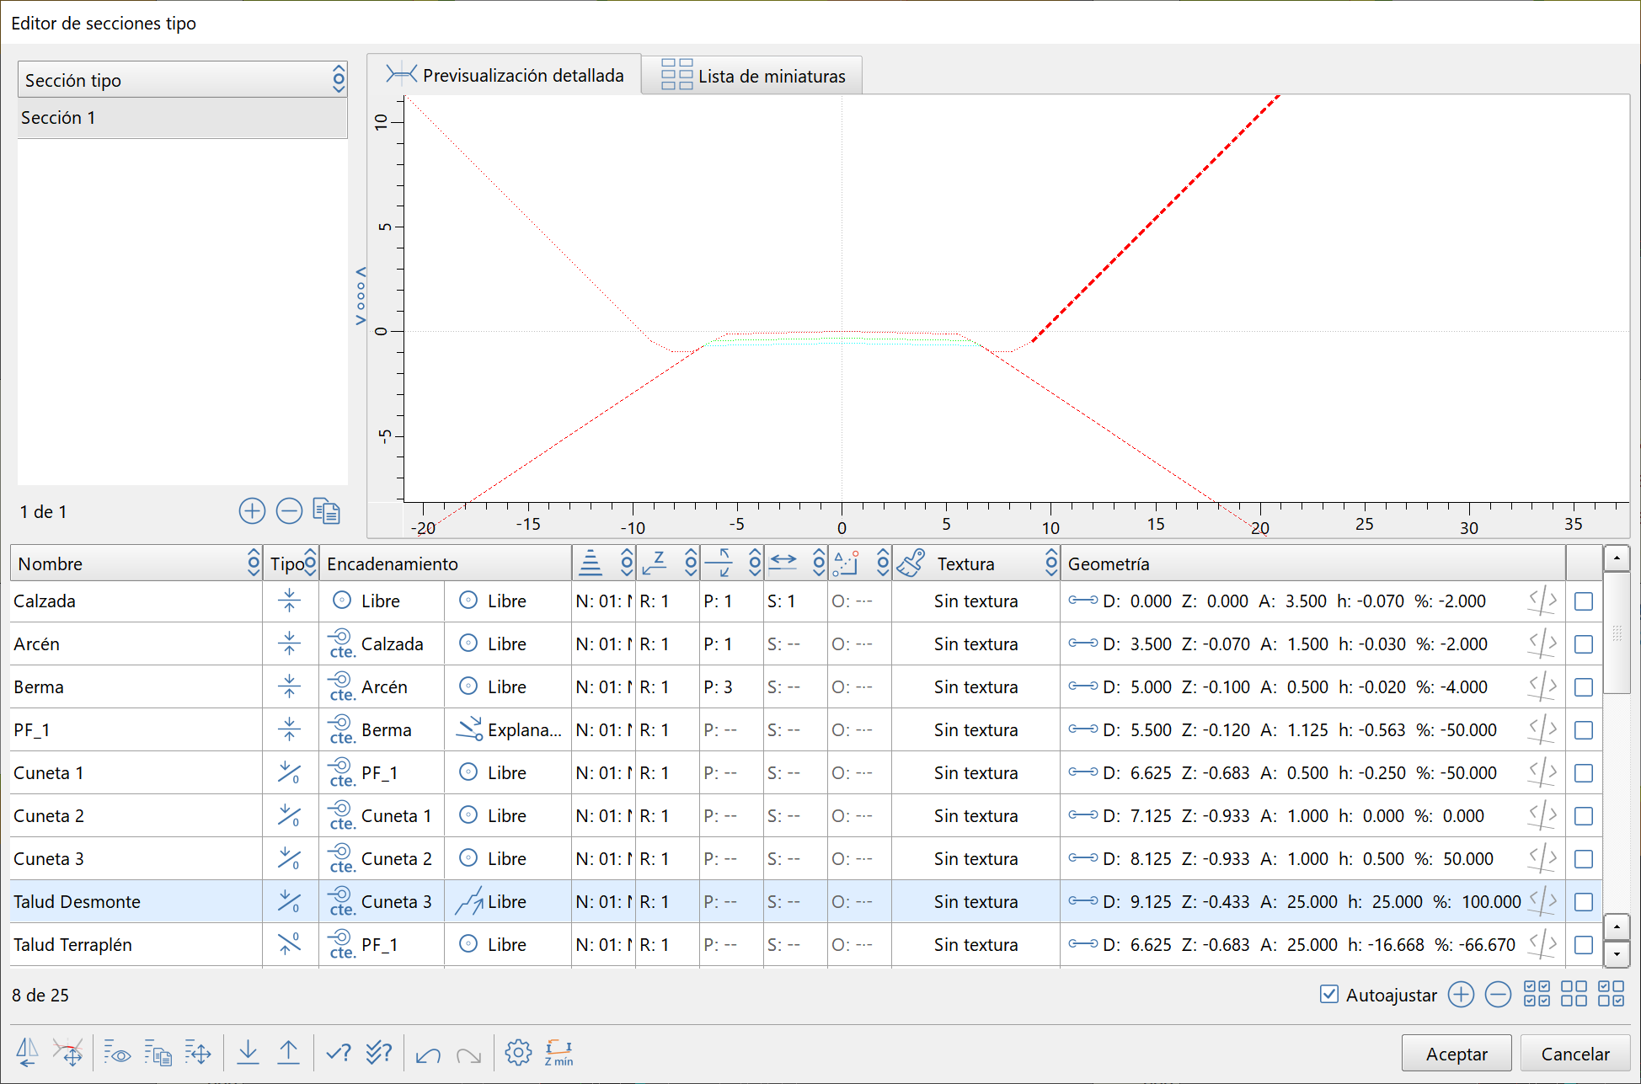Click the import down-arrow icon
The height and width of the screenshot is (1084, 1641).
[248, 1052]
